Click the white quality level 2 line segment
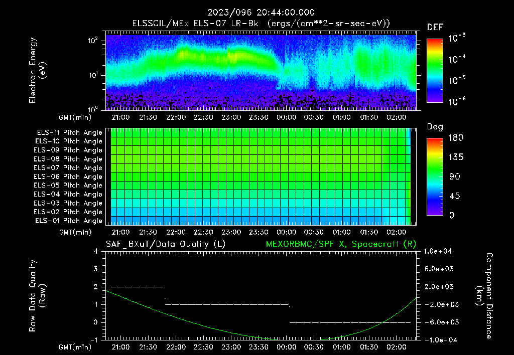Screen dimensions: 514x355 coord(138,287)
